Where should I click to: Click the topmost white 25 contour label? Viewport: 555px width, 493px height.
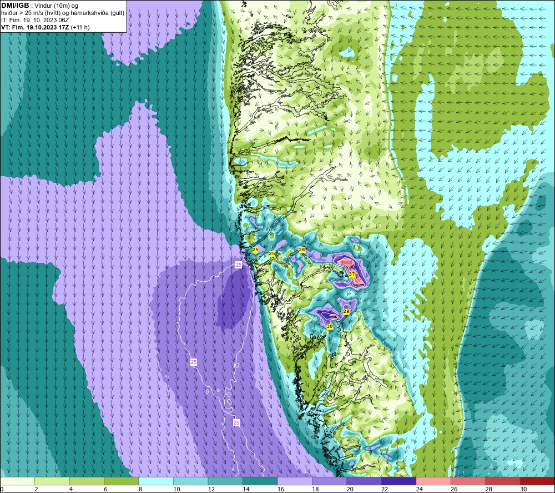(x=239, y=265)
